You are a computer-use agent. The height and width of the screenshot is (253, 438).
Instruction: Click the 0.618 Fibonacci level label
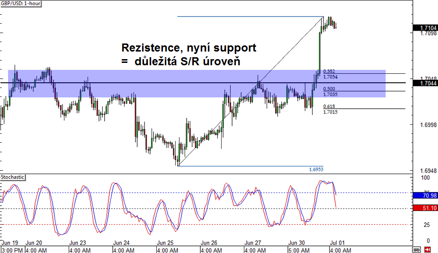click(x=329, y=106)
